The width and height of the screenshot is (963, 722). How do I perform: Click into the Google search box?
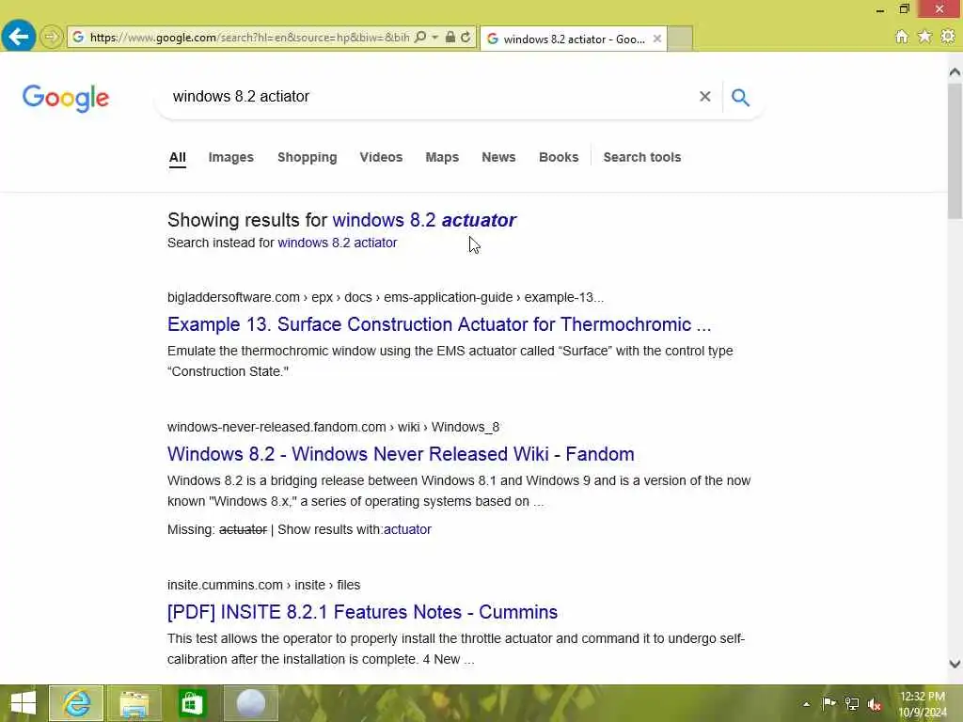(430, 97)
